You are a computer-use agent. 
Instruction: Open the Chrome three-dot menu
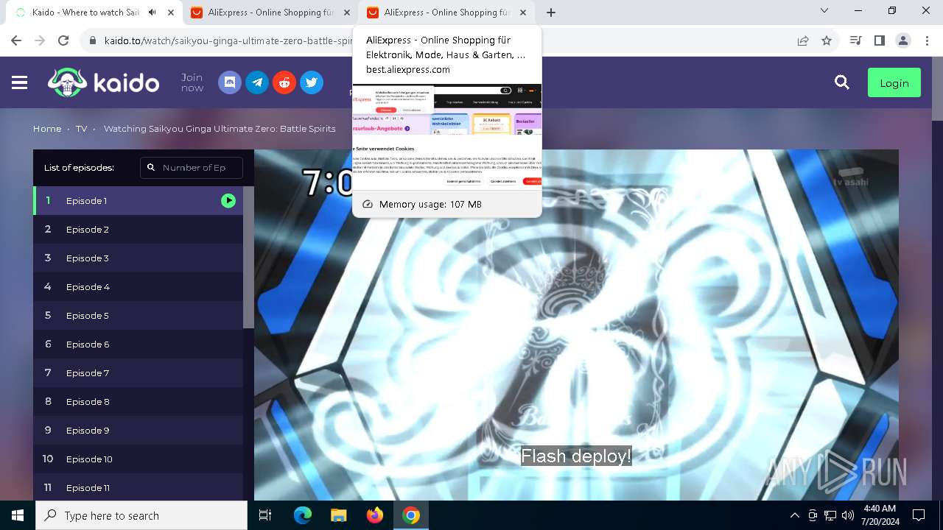click(x=926, y=40)
